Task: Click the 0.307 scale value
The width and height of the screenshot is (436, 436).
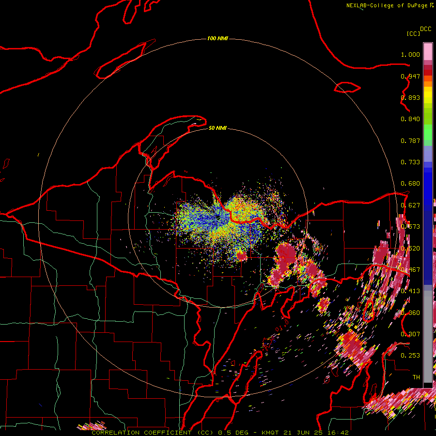Action: 410,334
